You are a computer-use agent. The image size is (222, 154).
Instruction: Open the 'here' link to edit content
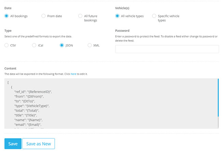[x=73, y=74]
